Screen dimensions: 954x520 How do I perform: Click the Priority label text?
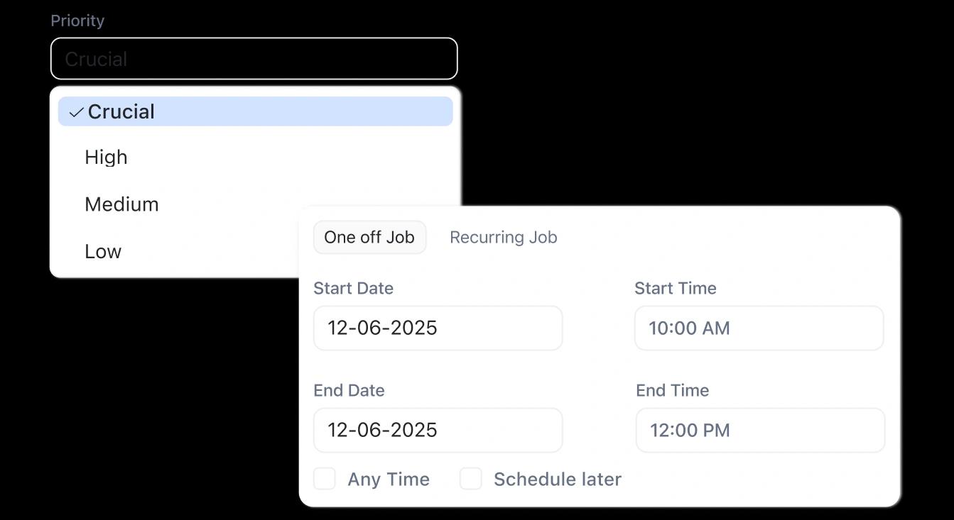click(77, 21)
